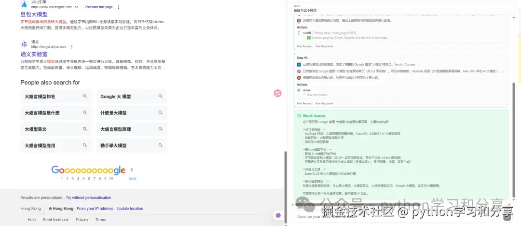Click the 总结下这个网页 task title
The height and width of the screenshot is (226, 521).
pyautogui.click(x=305, y=11)
